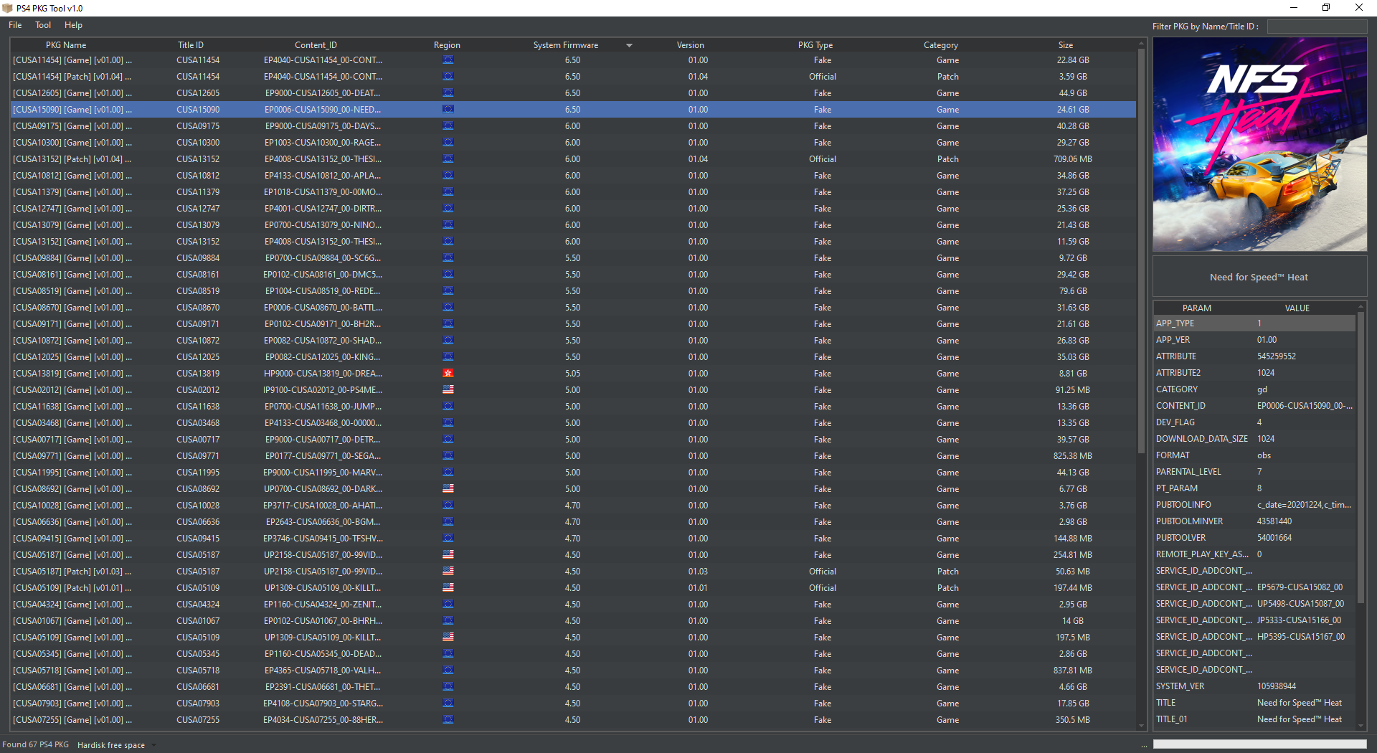Select the [CUSA09175] [Game] package row
This screenshot has width=1377, height=753.
(573, 126)
